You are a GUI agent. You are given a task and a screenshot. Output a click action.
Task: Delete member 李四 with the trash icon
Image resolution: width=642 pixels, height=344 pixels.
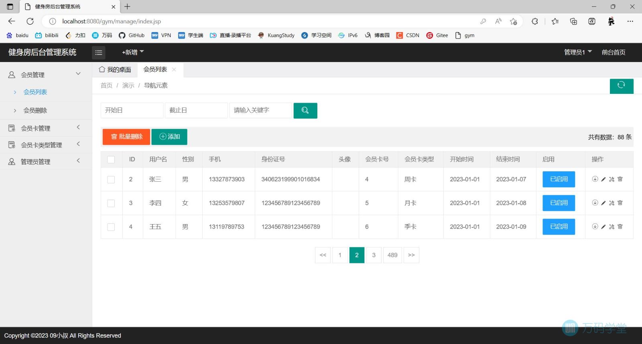coord(620,203)
